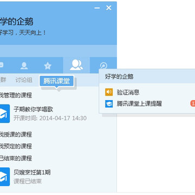Close the QQ main window

coord(109,8)
